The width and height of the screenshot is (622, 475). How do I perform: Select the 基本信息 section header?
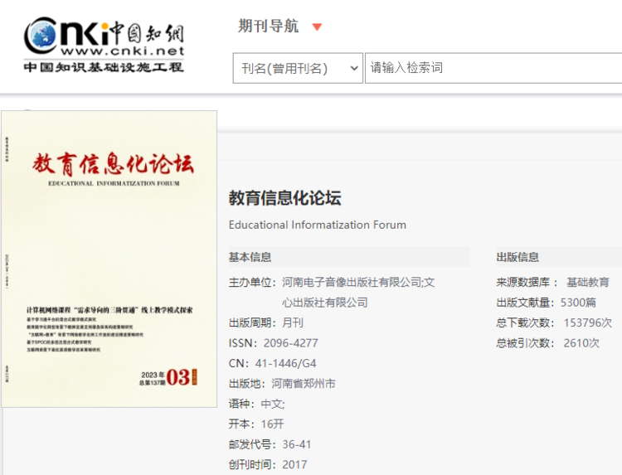point(250,257)
